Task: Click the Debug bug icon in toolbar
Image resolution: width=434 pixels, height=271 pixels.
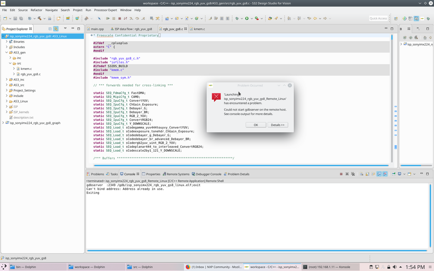Action: (237, 19)
